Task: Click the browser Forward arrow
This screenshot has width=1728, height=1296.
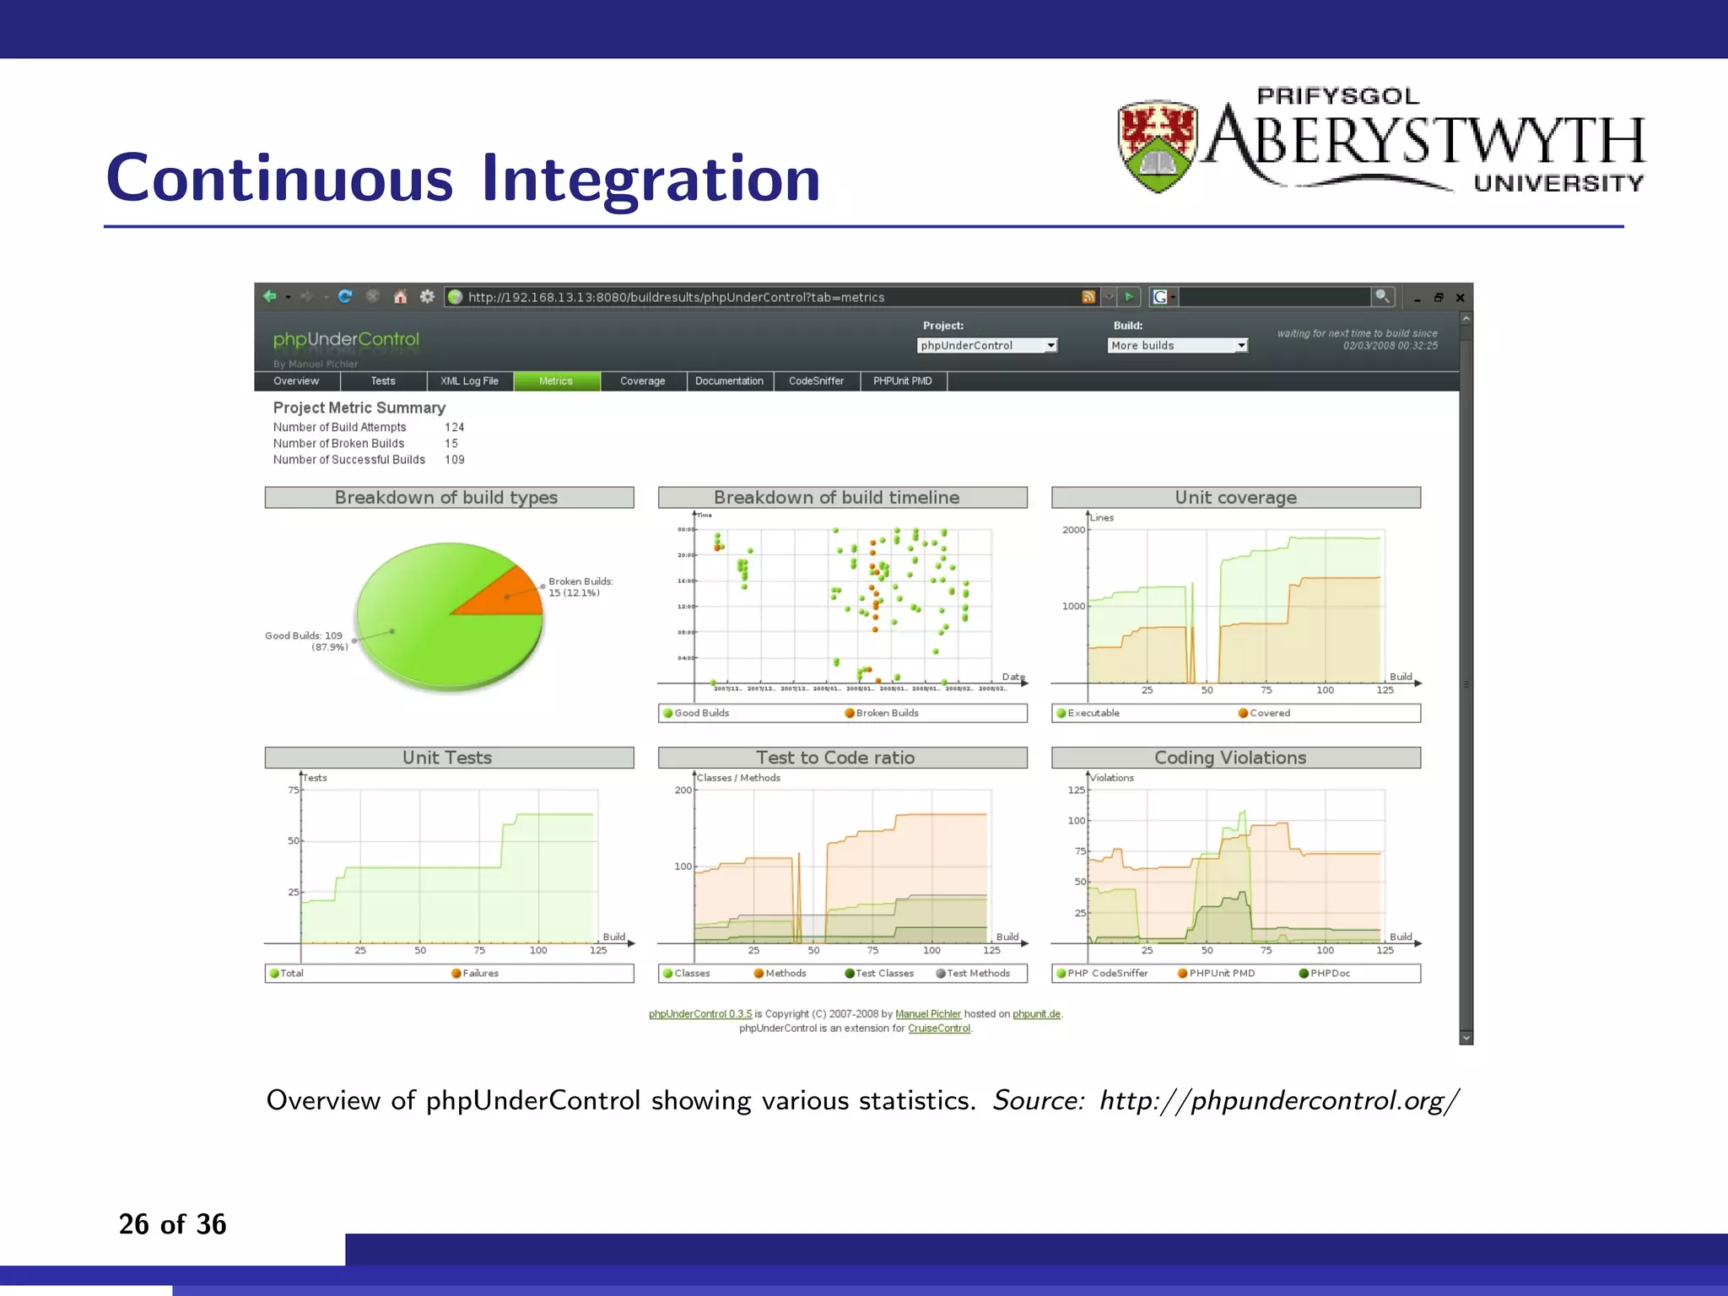Action: pos(306,296)
